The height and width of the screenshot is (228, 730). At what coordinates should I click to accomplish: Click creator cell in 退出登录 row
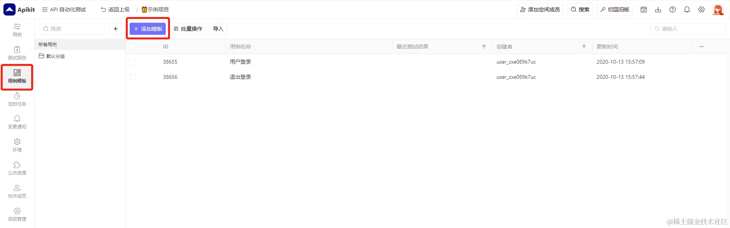[x=516, y=77]
